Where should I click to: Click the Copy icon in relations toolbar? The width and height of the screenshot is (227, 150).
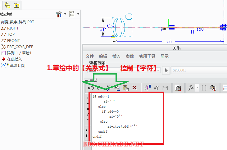tap(117, 88)
